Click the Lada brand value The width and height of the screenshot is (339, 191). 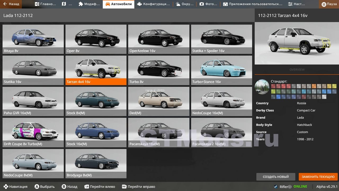(x=300, y=118)
